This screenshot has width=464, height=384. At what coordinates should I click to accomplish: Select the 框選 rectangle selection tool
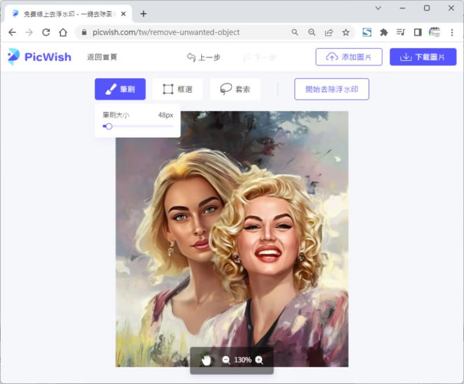click(177, 89)
